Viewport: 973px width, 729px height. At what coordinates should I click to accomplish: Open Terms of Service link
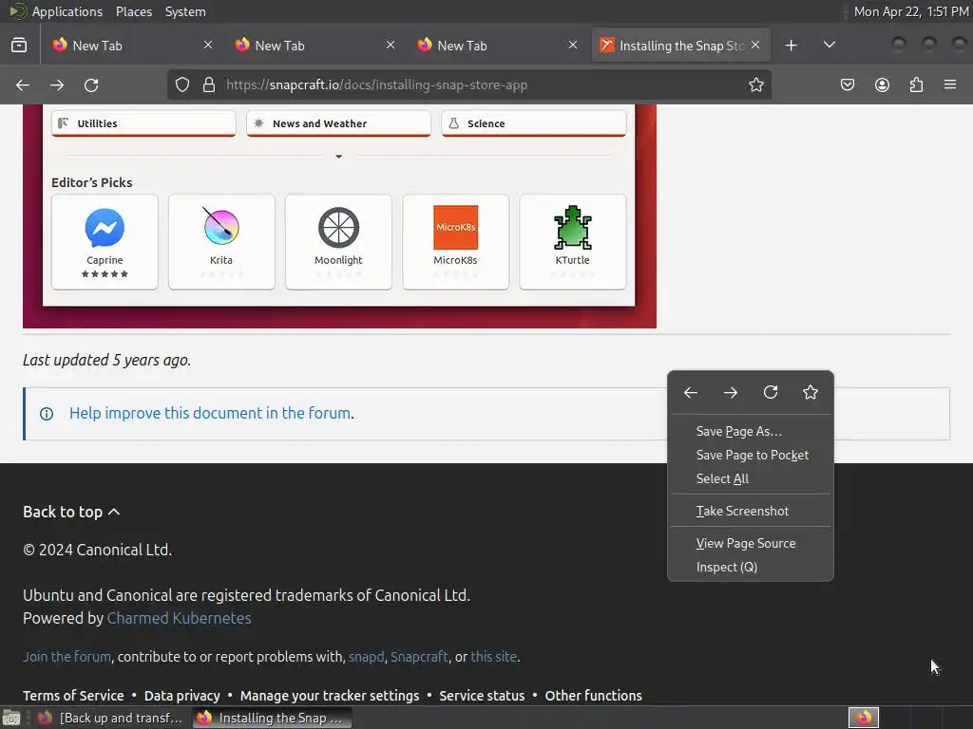pyautogui.click(x=73, y=696)
